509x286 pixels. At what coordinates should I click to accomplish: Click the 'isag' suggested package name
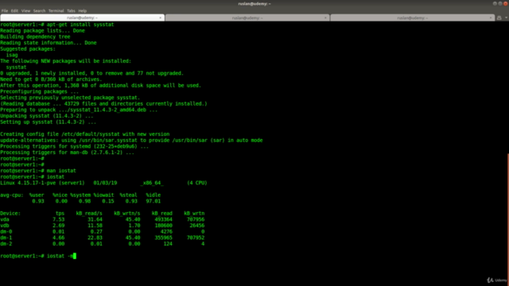[x=12, y=55]
